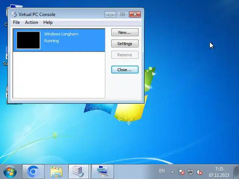Click the Virtual PC Console title icon

tap(14, 14)
